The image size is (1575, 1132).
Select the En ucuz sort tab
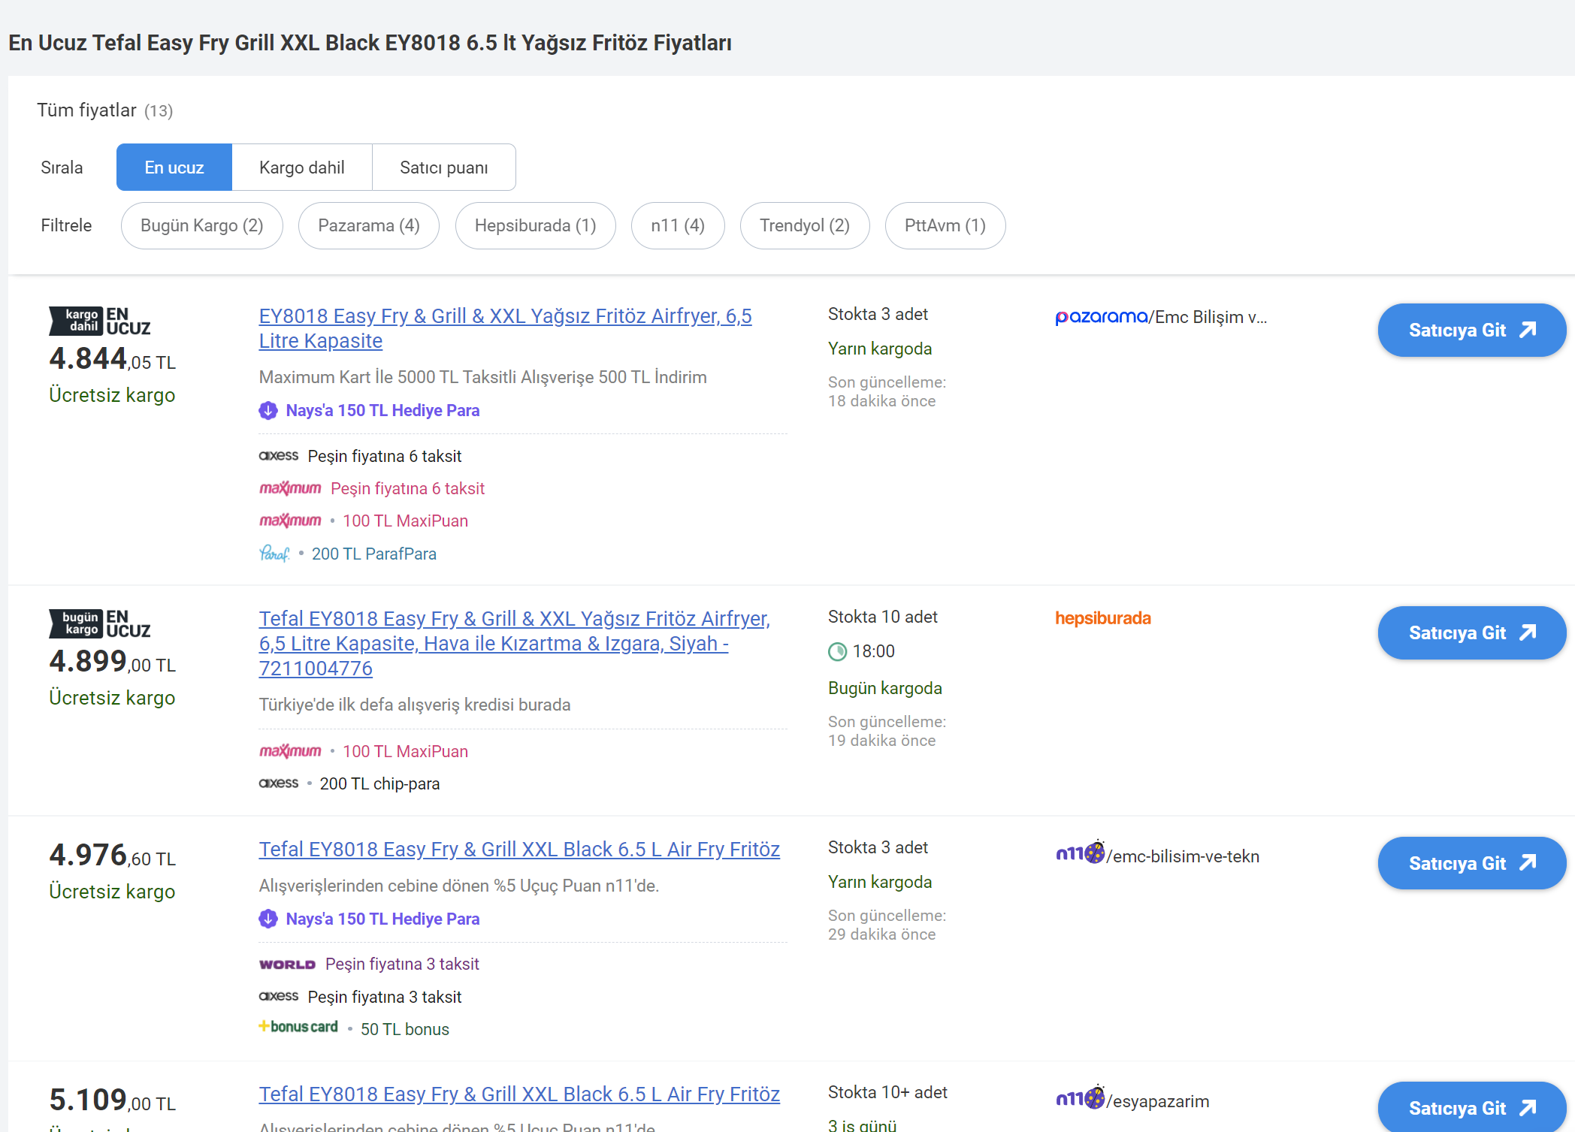click(174, 168)
